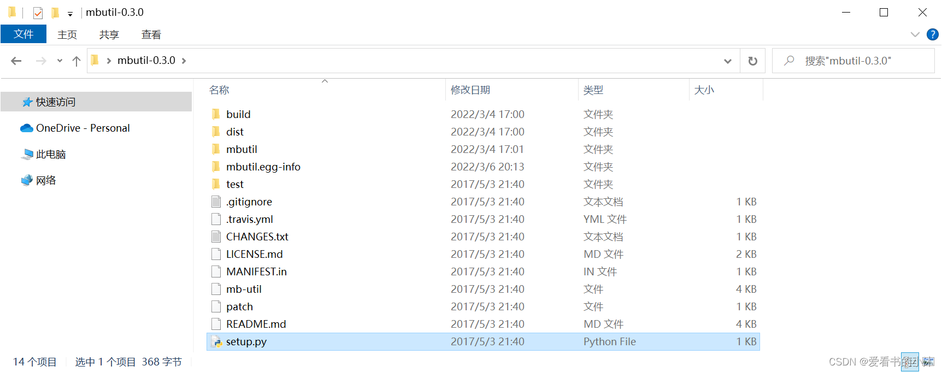942x372 pixels.
Task: Open the 文件 ribbon tab
Action: (x=23, y=34)
